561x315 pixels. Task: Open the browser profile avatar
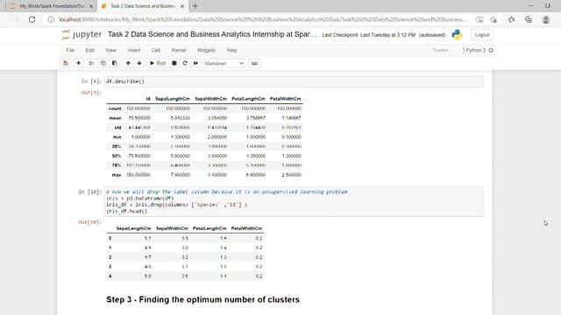click(x=545, y=19)
